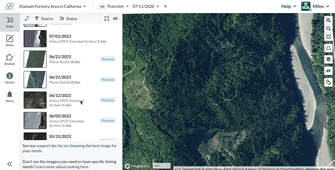The height and width of the screenshot is (170, 335).
Task: Preview 06/12/2023 Airbus SPOT image
Action: click(108, 100)
